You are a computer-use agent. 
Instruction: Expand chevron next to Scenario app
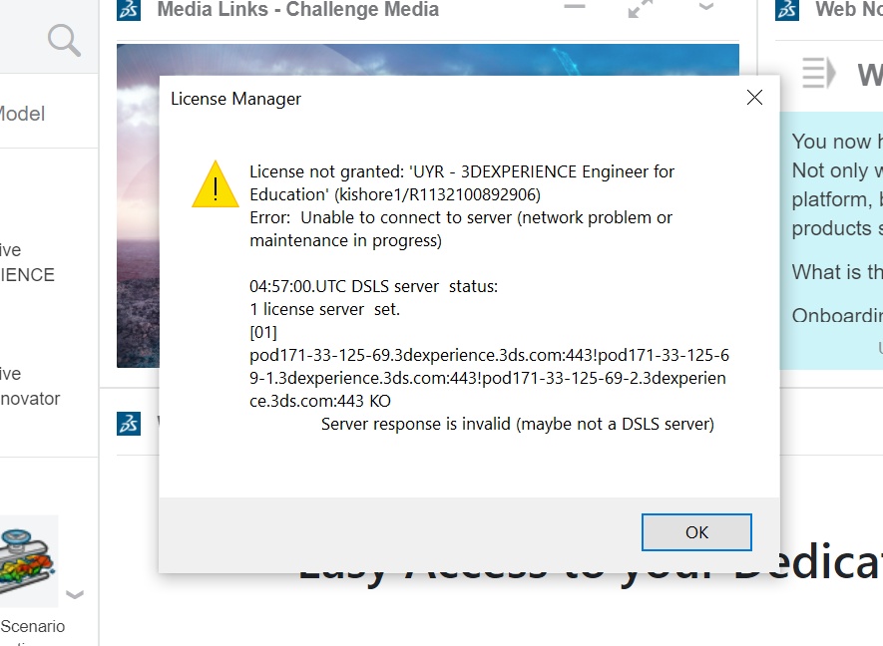click(x=75, y=595)
